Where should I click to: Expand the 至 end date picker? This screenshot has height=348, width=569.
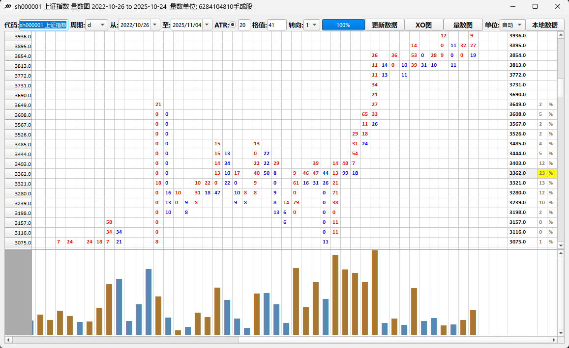tap(207, 25)
